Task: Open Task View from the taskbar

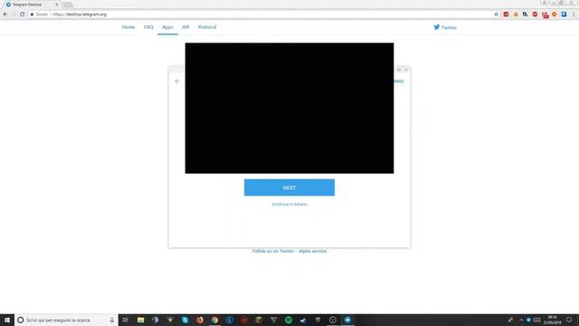Action: [126, 320]
